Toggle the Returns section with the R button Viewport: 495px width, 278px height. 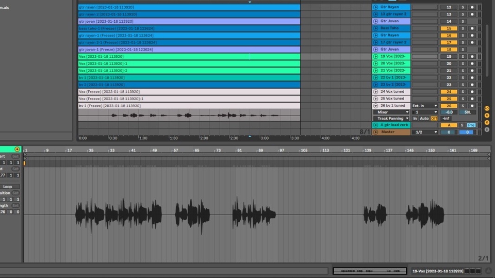[487, 116]
